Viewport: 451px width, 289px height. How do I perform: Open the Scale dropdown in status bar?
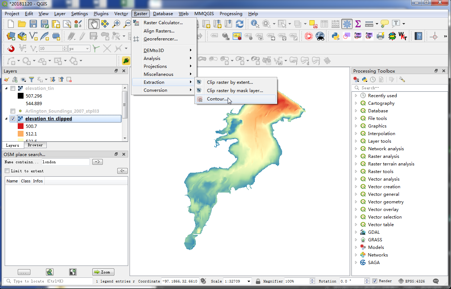tap(249, 281)
